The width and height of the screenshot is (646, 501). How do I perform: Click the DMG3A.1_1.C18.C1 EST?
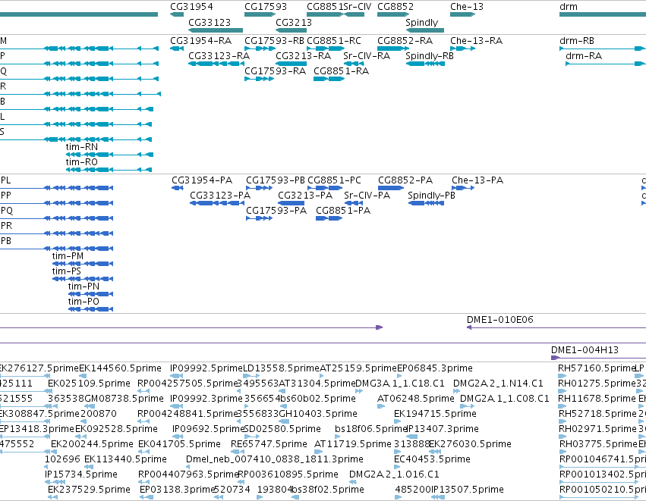pos(359,391)
